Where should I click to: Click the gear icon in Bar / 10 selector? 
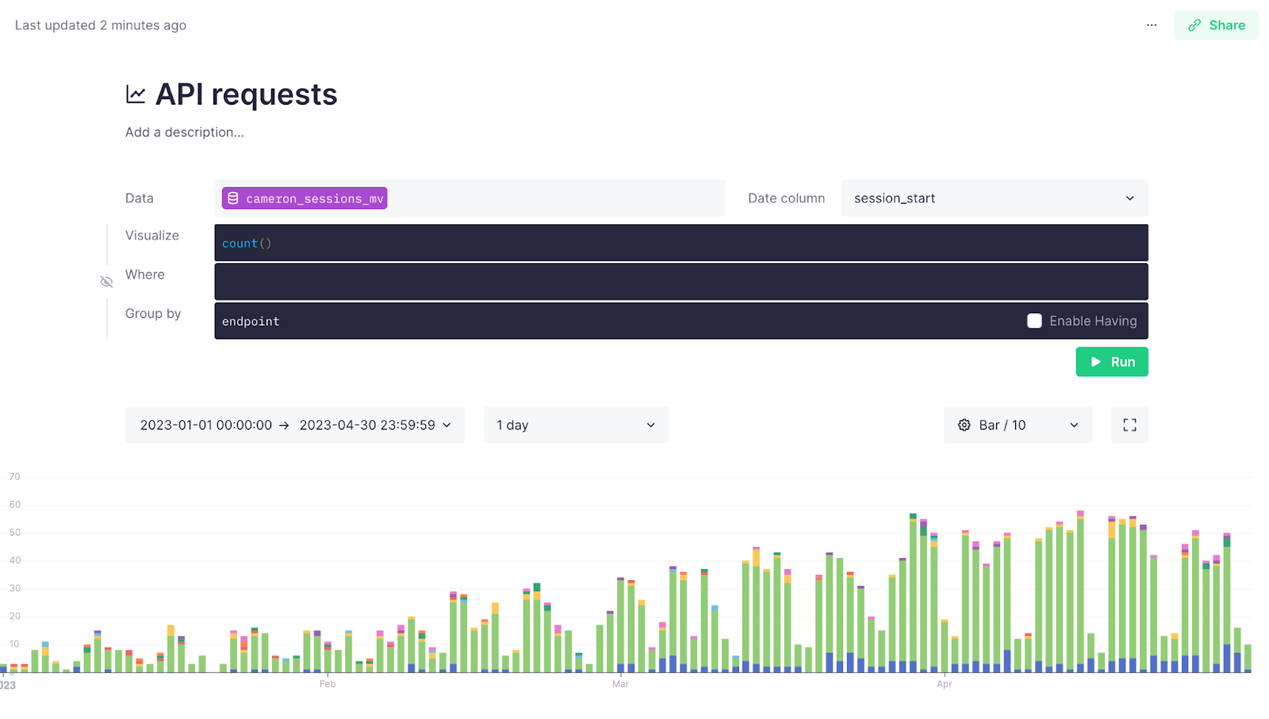click(964, 425)
